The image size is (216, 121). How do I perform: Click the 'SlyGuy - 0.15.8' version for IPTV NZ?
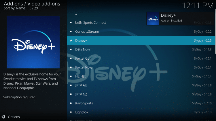[202, 94]
